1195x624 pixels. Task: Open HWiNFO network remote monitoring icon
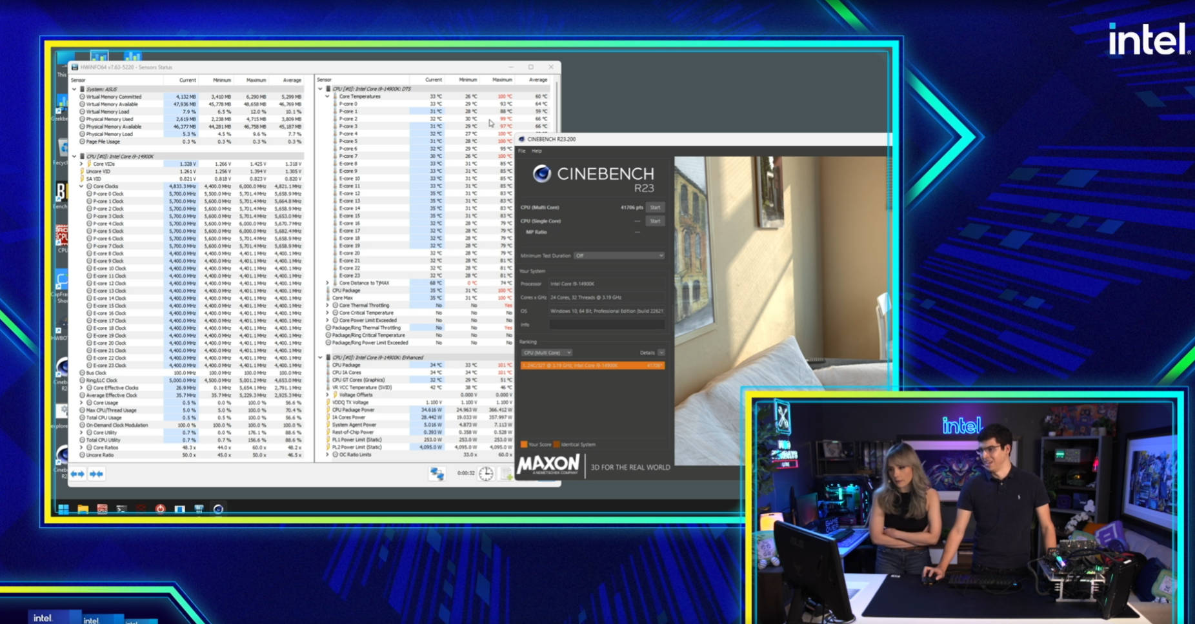437,474
